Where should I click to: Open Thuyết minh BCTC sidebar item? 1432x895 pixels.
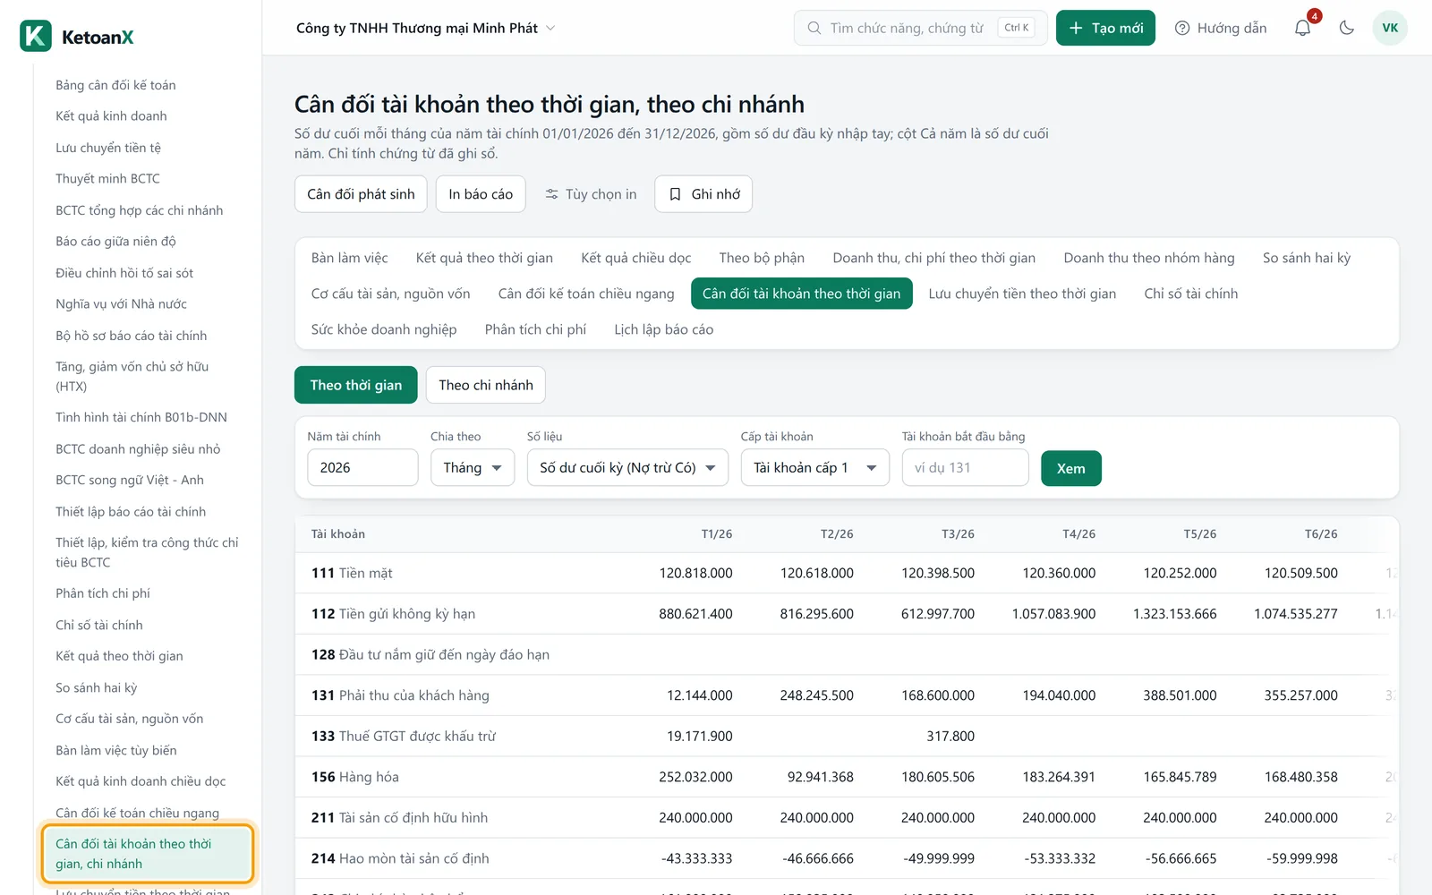click(107, 179)
